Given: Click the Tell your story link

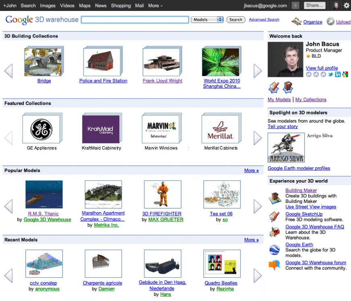Looking at the screenshot, I should click(x=283, y=127).
